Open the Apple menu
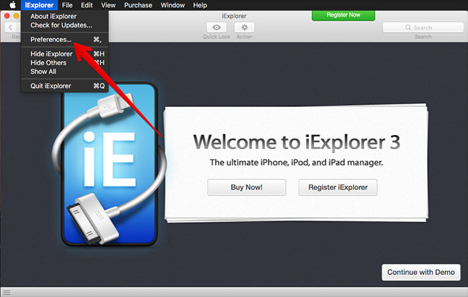Image resolution: width=468 pixels, height=297 pixels. 13,5
